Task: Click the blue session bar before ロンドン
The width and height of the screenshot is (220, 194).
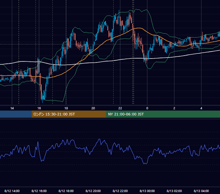Action: (16, 114)
